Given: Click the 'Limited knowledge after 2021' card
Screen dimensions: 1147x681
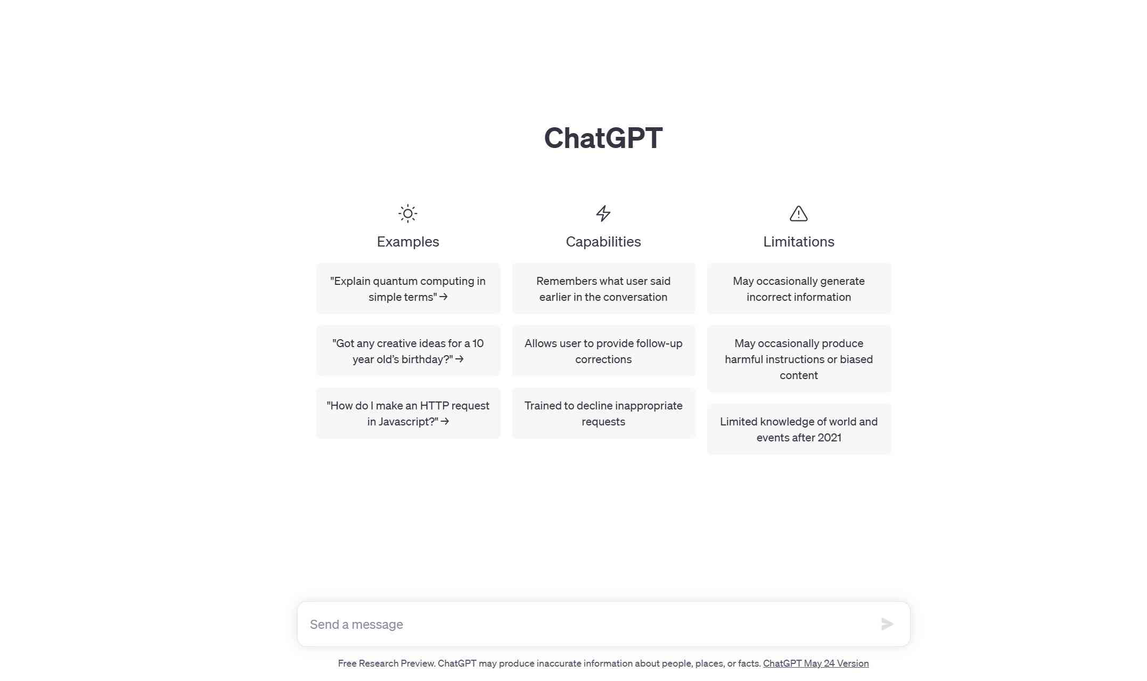Looking at the screenshot, I should point(798,429).
